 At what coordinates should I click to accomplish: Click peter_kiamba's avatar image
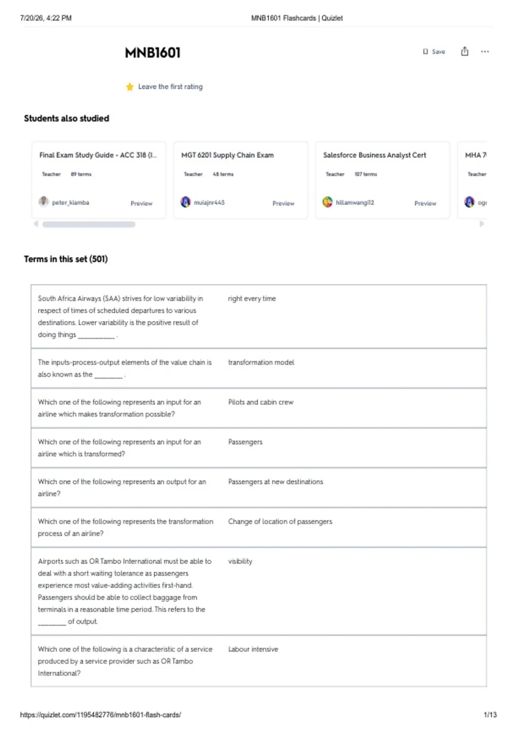(x=44, y=202)
